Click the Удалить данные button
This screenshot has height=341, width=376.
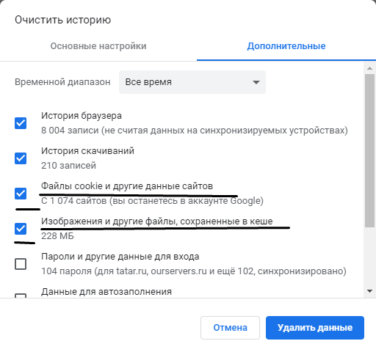pyautogui.click(x=315, y=328)
